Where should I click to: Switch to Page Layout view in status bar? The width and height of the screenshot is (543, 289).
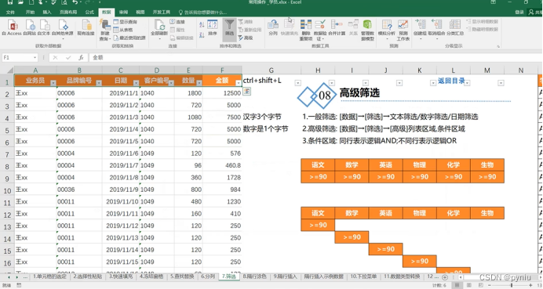[469, 285]
